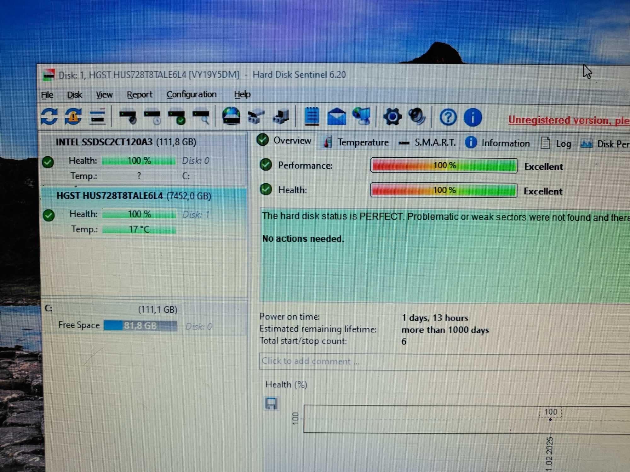Open the File menu
630x472 pixels.
click(x=47, y=95)
